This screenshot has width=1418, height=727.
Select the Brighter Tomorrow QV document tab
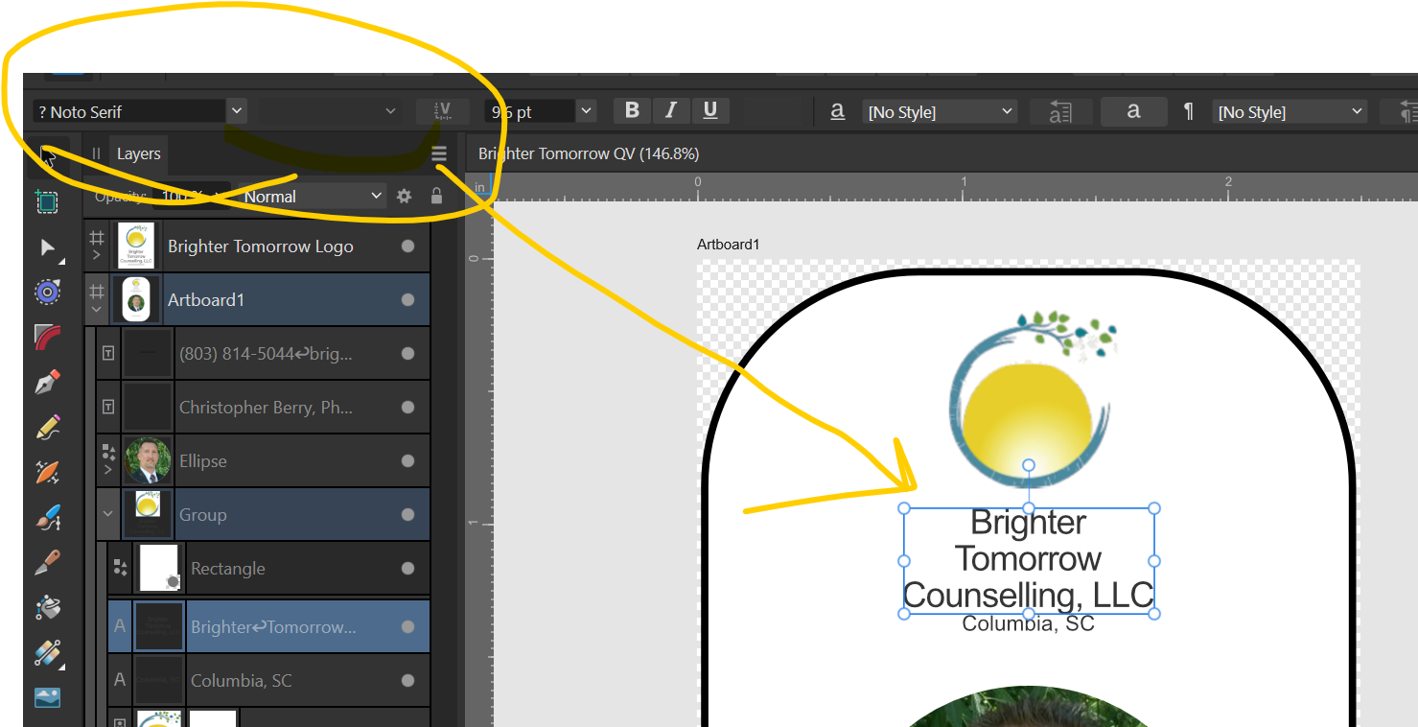click(x=589, y=153)
